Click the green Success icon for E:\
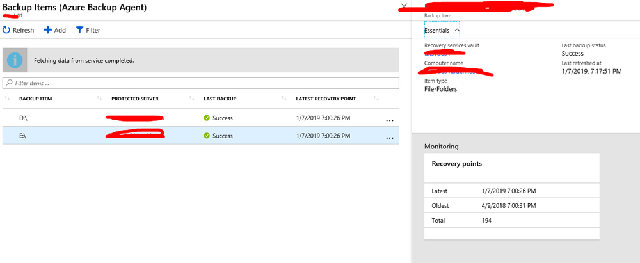The width and height of the screenshot is (640, 263). coord(207,136)
